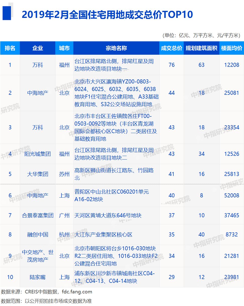244x306 pixels.
Task: Click the floor price 23981
Action: point(232,277)
